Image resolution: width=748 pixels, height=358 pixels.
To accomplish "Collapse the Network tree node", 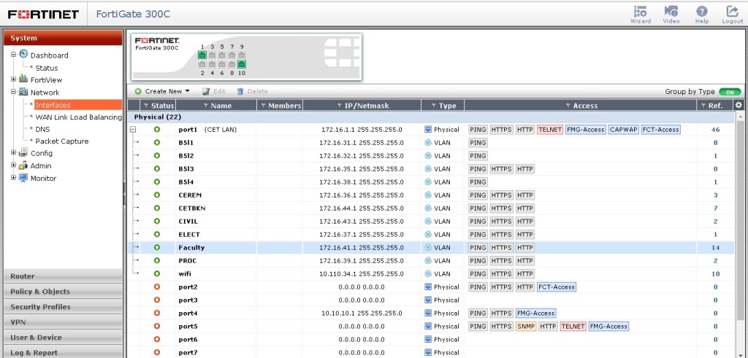I will click(14, 92).
